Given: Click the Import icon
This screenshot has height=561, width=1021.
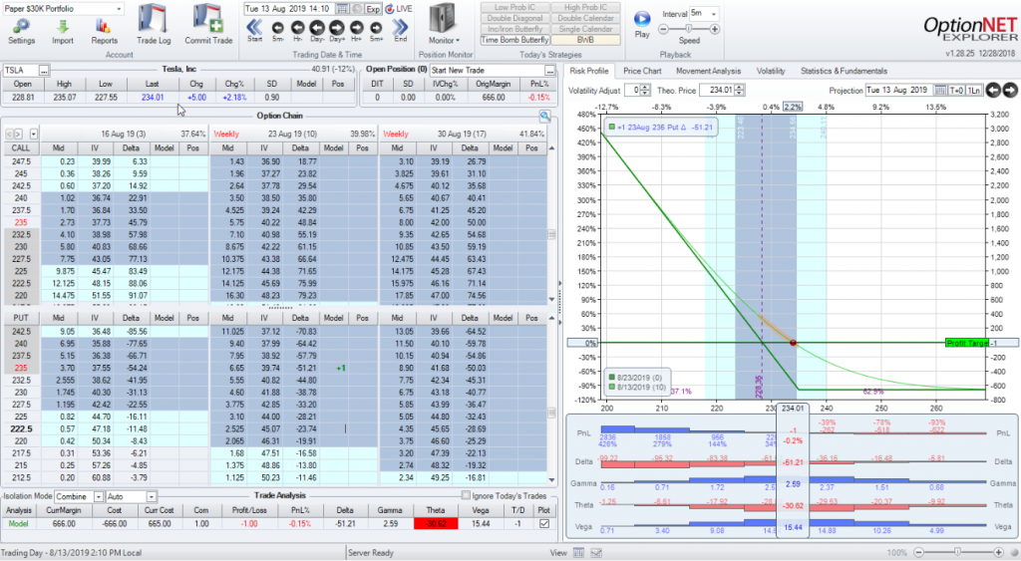Looking at the screenshot, I should 63,31.
